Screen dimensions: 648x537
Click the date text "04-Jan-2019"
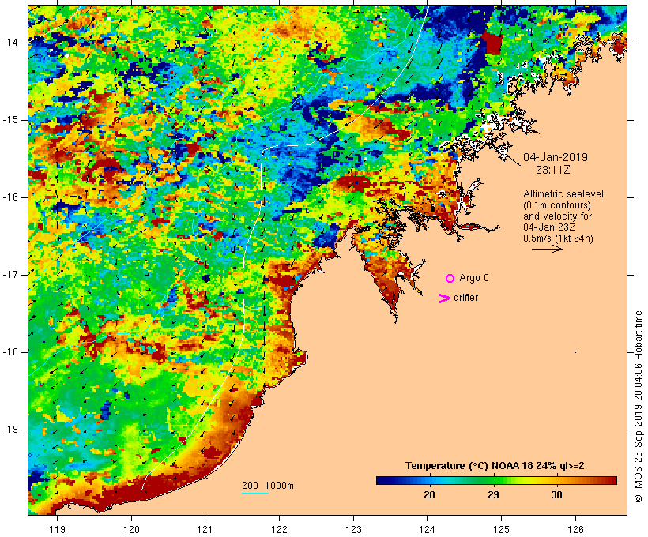[556, 157]
